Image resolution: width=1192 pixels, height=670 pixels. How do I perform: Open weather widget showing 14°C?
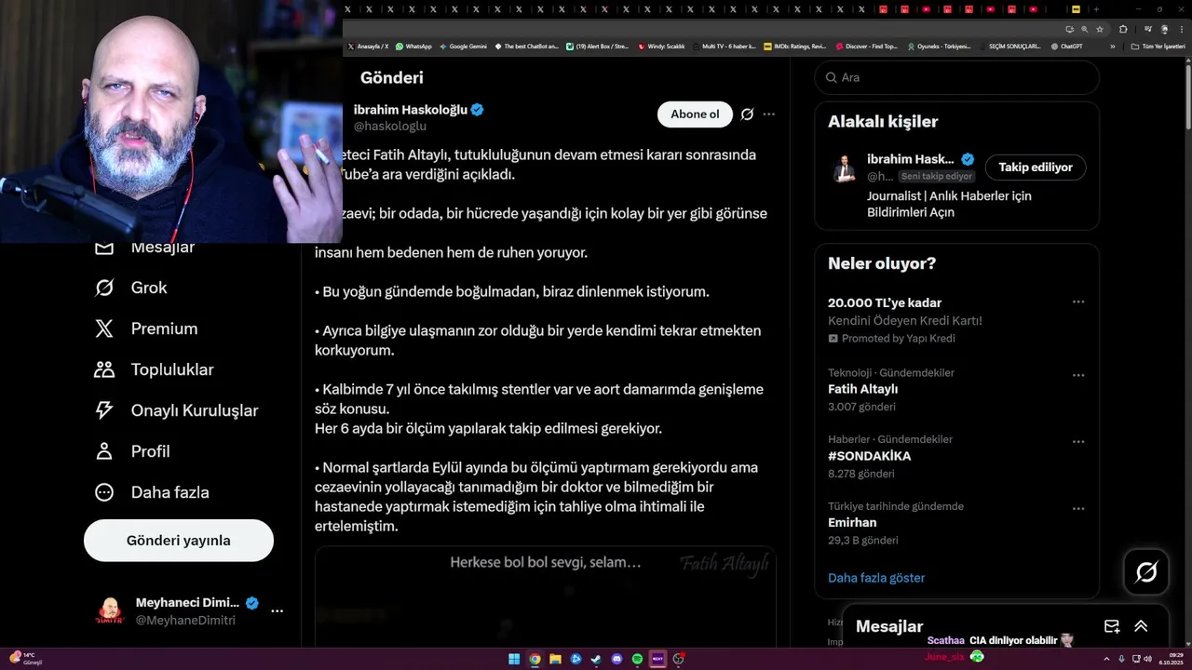[26, 659]
